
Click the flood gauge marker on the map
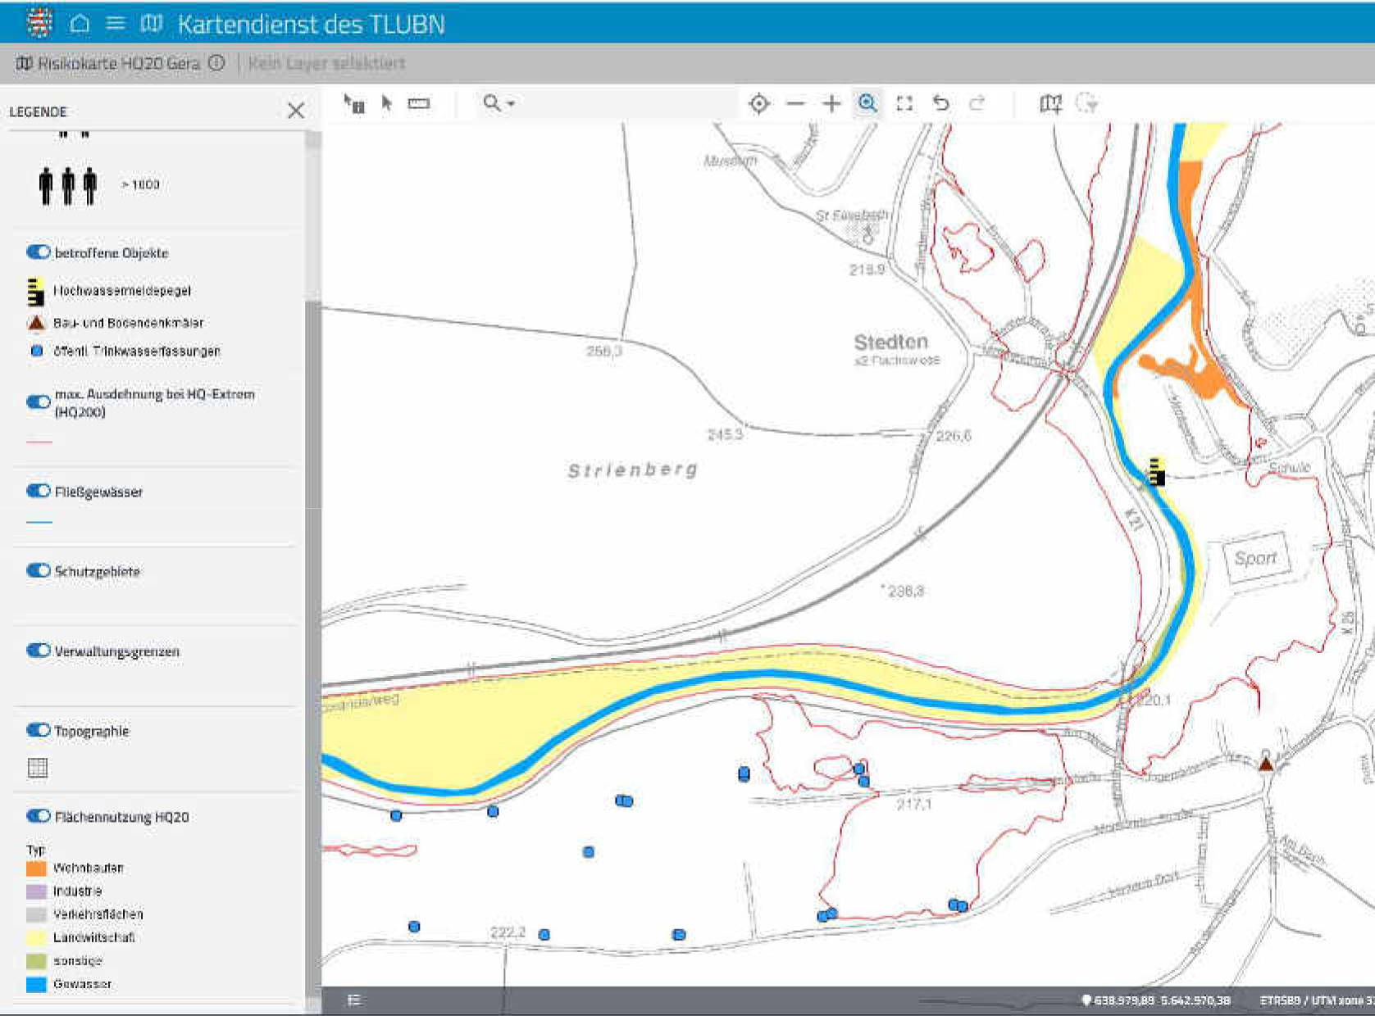point(1156,471)
